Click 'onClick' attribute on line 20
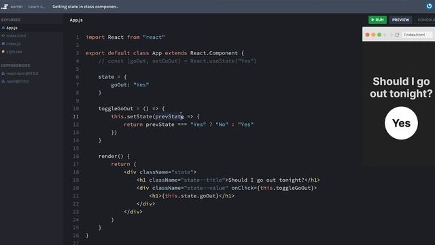The height and width of the screenshot is (245, 435). (243, 188)
